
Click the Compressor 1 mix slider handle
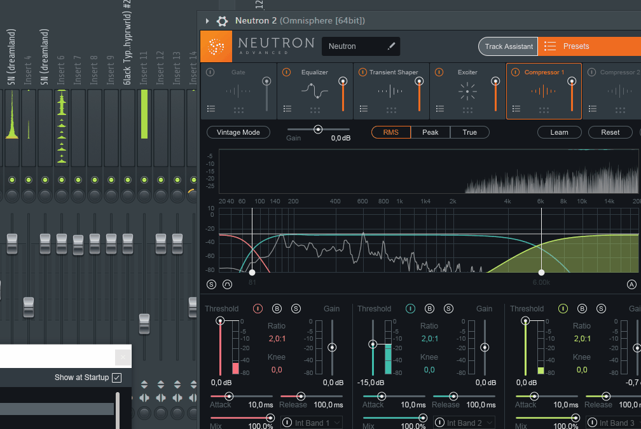coord(572,81)
